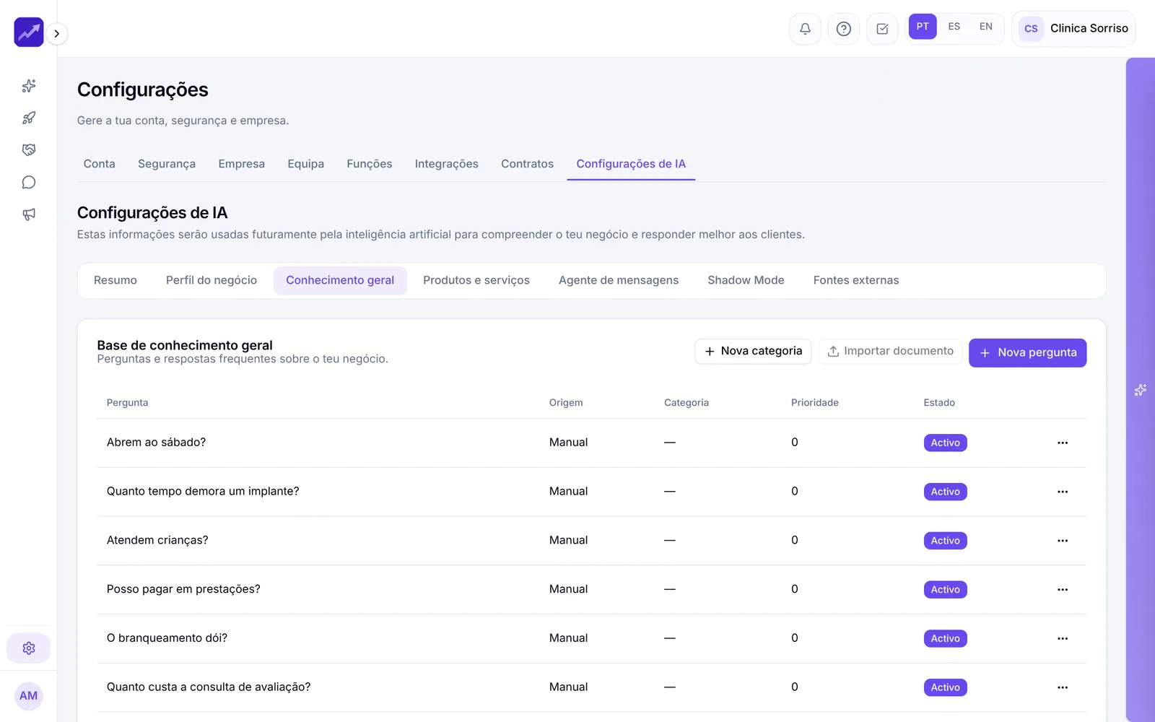Go to the Contratos tab
This screenshot has width=1155, height=722.
(x=528, y=164)
